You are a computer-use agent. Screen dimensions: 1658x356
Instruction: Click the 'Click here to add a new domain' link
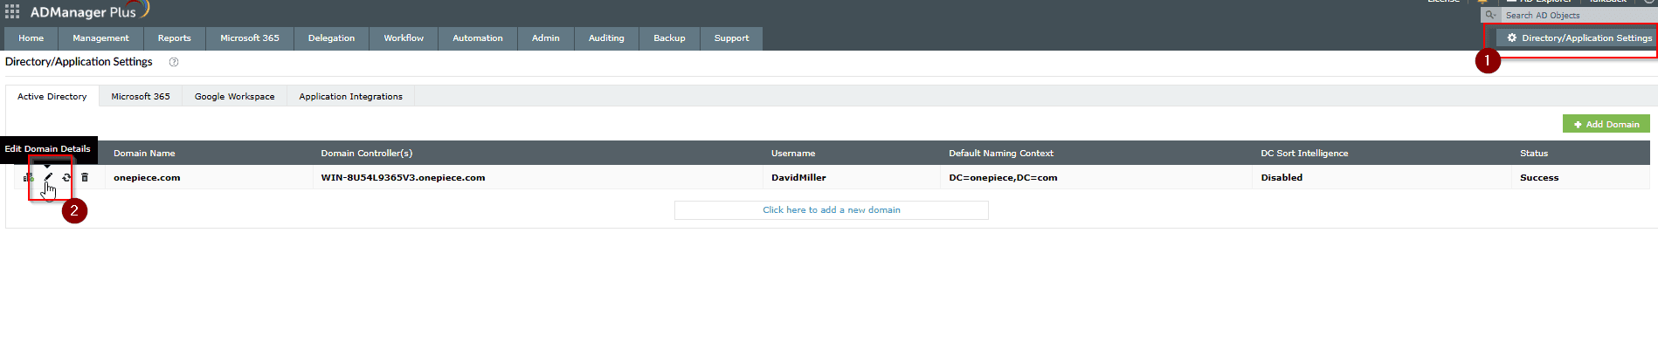click(831, 210)
